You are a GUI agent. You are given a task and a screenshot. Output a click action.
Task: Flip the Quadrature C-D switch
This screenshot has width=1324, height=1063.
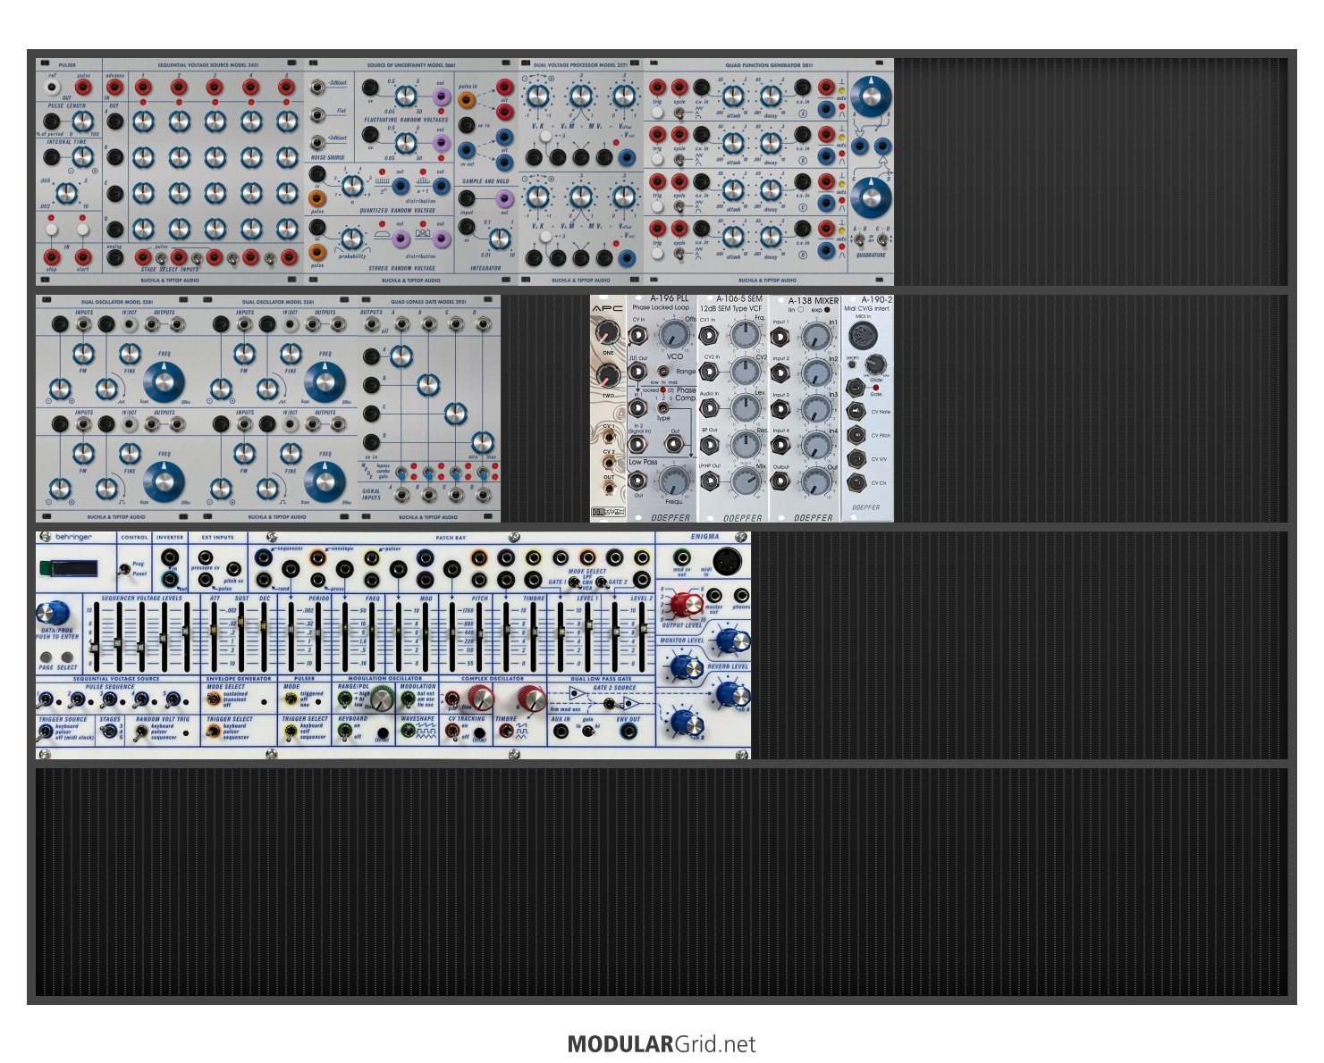point(881,239)
